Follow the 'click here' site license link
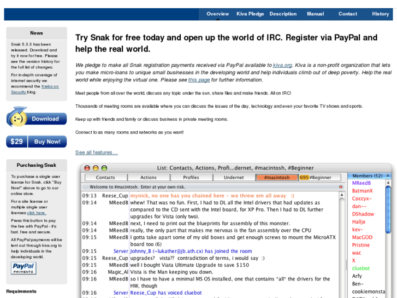 37,213
